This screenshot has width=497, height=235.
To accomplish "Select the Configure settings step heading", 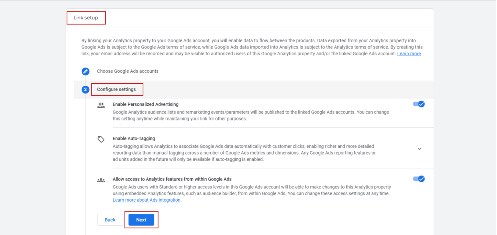I will click(x=116, y=90).
